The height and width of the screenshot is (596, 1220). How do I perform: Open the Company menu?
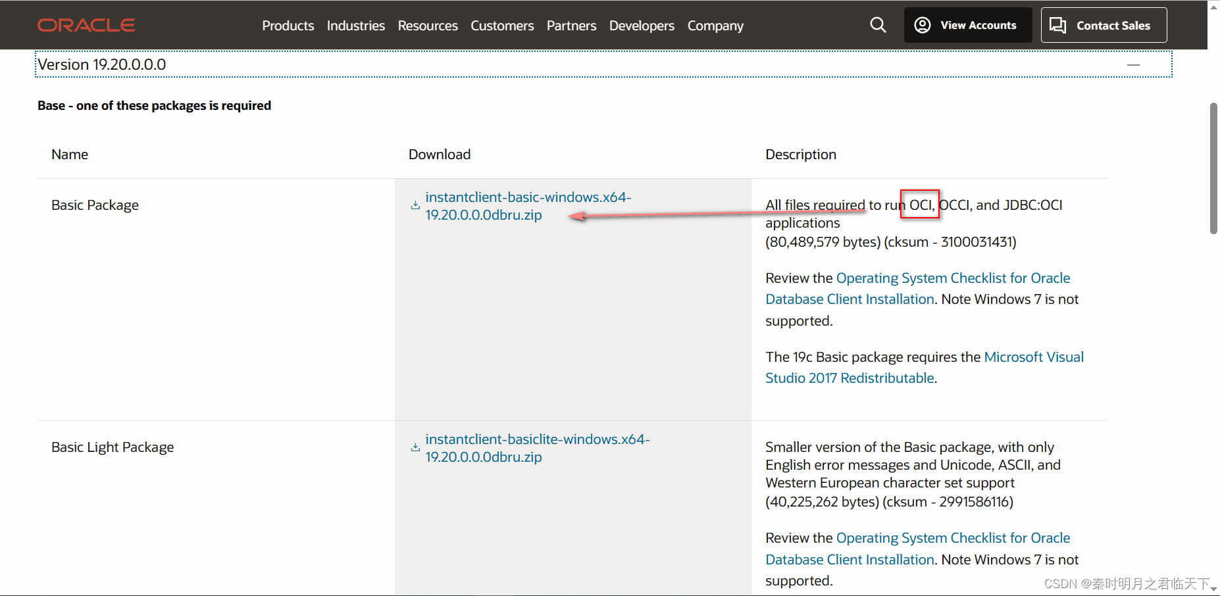coord(716,26)
